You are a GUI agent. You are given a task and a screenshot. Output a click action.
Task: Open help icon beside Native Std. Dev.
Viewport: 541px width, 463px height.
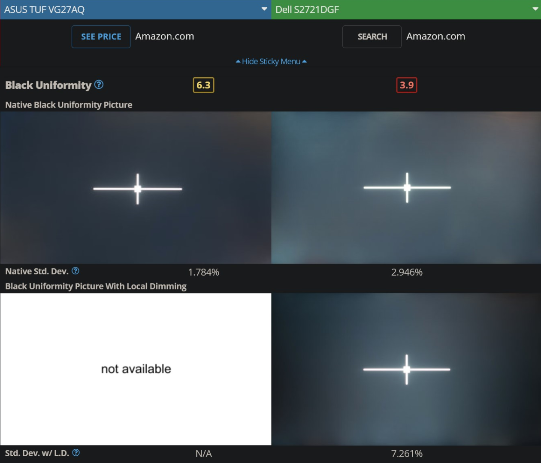coord(76,271)
